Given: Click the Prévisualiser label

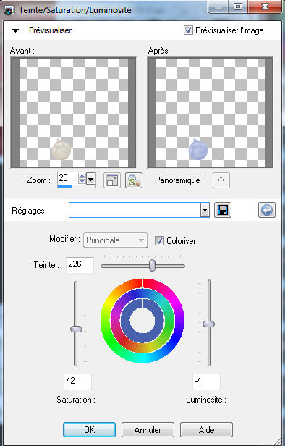Looking at the screenshot, I should click(50, 30).
